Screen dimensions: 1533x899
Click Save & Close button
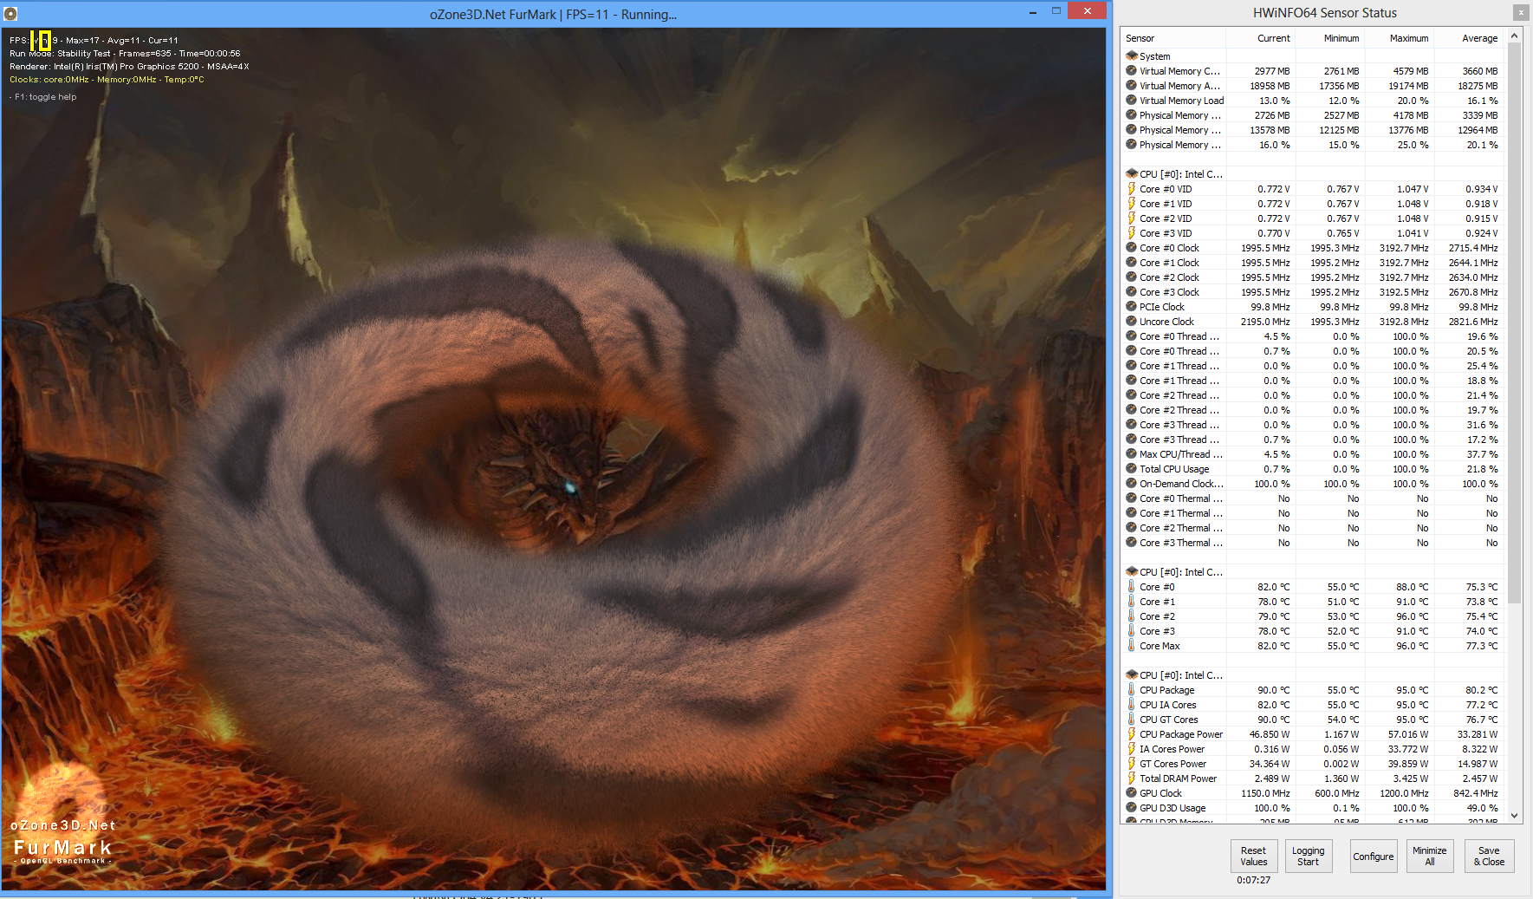click(1489, 856)
